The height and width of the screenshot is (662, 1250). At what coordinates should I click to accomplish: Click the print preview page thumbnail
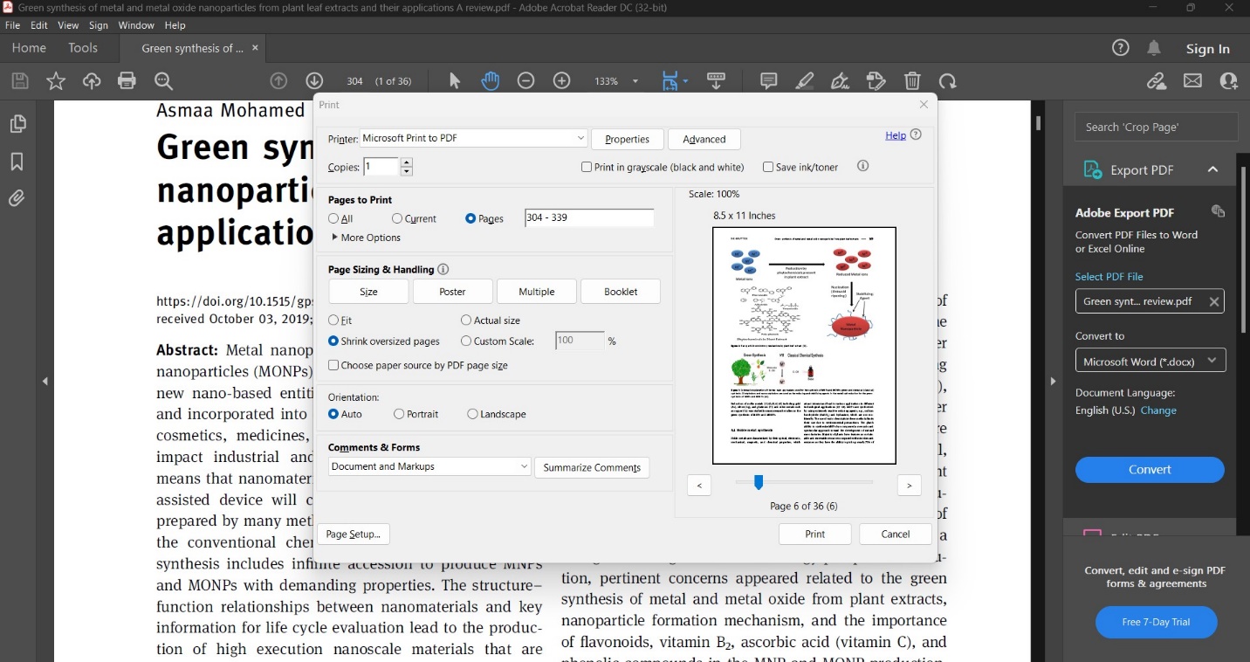[805, 346]
